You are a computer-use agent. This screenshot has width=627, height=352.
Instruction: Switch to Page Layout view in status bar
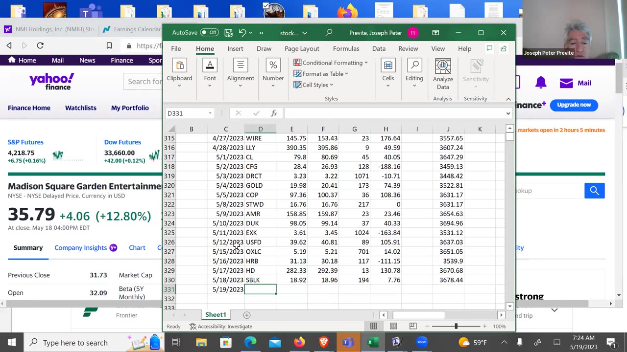[393, 327]
